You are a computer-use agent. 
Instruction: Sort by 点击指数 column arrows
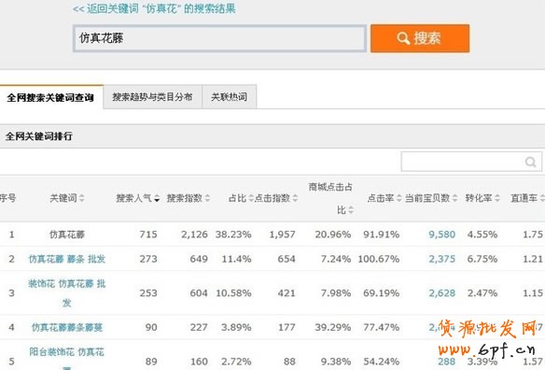[x=295, y=198]
